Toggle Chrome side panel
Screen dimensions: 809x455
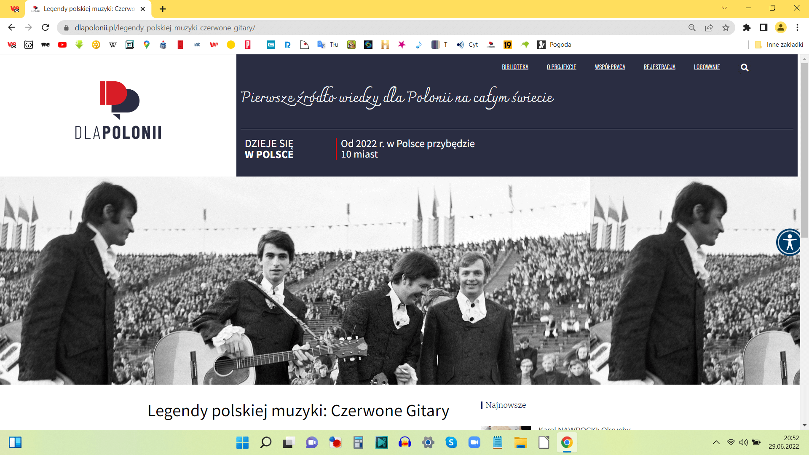763,28
